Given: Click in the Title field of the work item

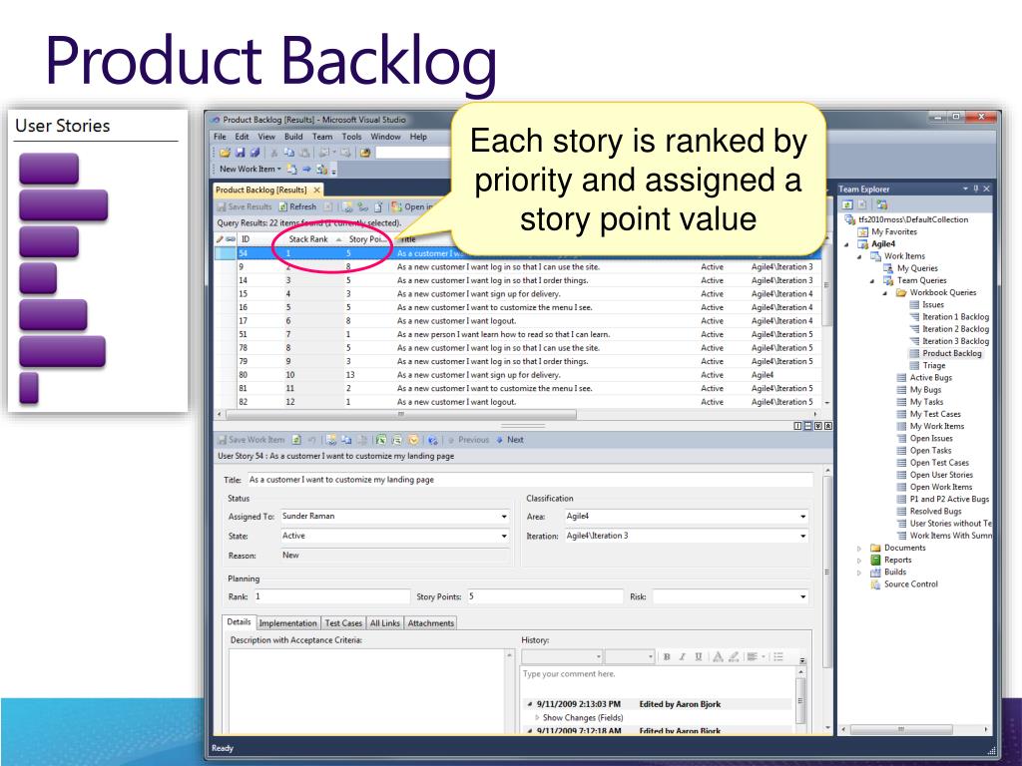Looking at the screenshot, I should tap(530, 480).
